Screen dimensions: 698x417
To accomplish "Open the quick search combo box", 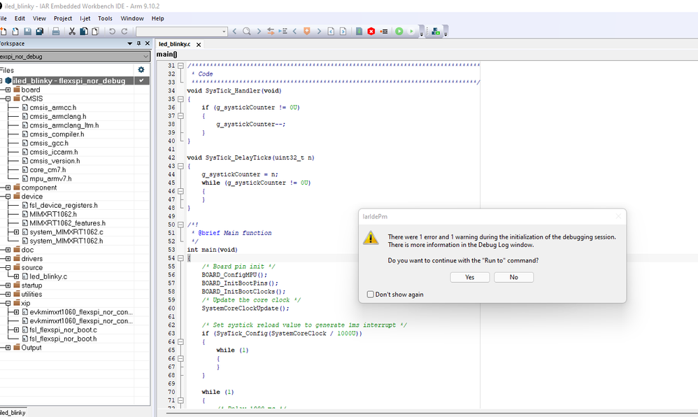I will point(182,31).
